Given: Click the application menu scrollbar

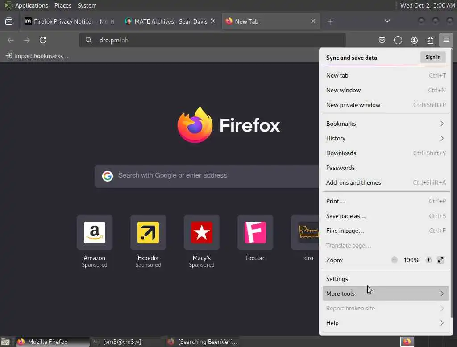Looking at the screenshot, I should (x=452, y=184).
